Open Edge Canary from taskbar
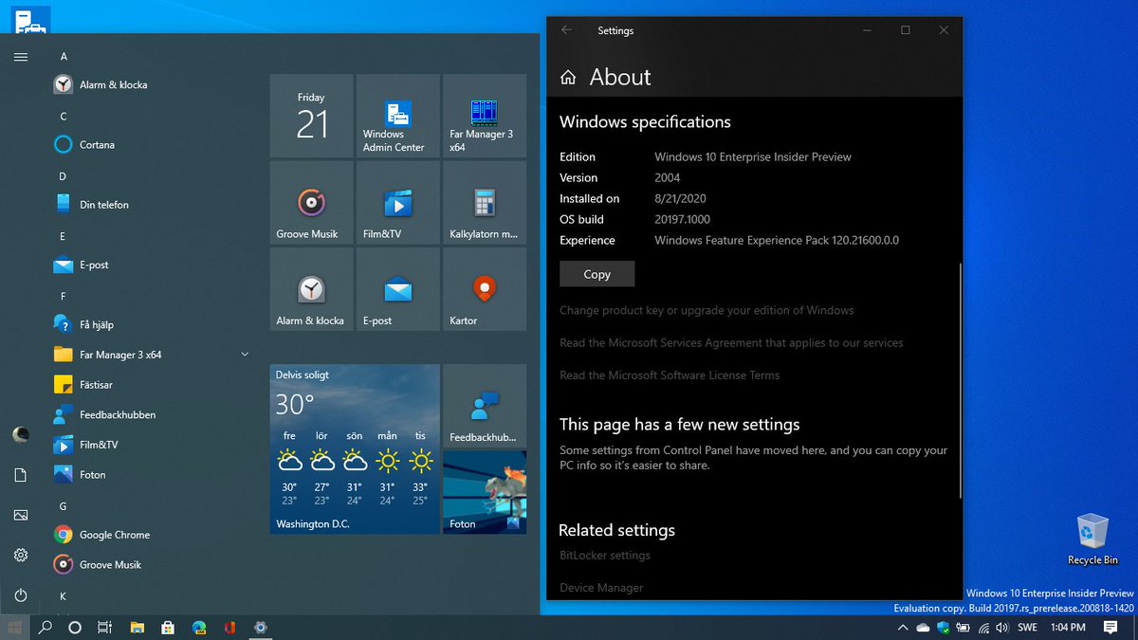 coord(199,627)
